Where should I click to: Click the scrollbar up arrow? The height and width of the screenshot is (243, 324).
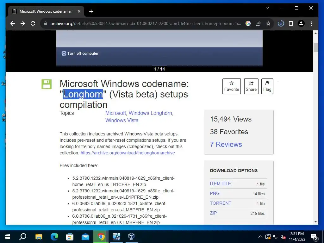[x=315, y=33]
